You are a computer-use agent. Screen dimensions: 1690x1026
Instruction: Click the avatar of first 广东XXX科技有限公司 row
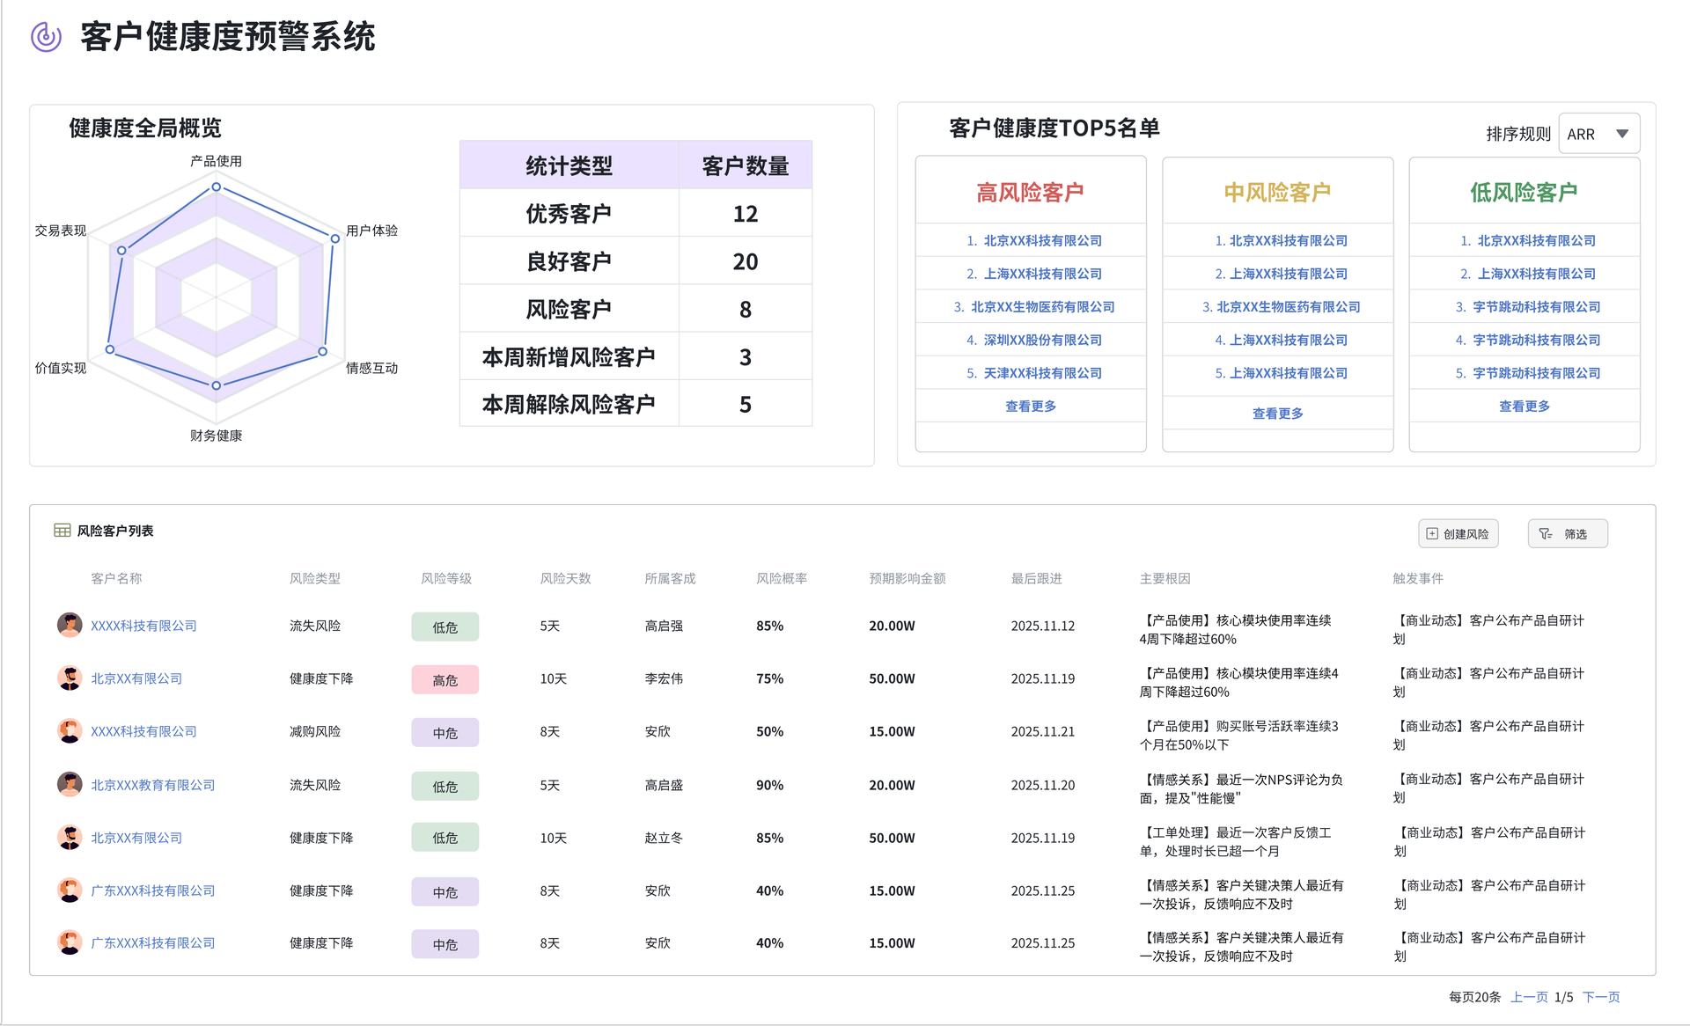[70, 890]
